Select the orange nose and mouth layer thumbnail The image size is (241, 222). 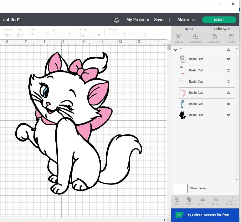pyautogui.click(x=182, y=70)
